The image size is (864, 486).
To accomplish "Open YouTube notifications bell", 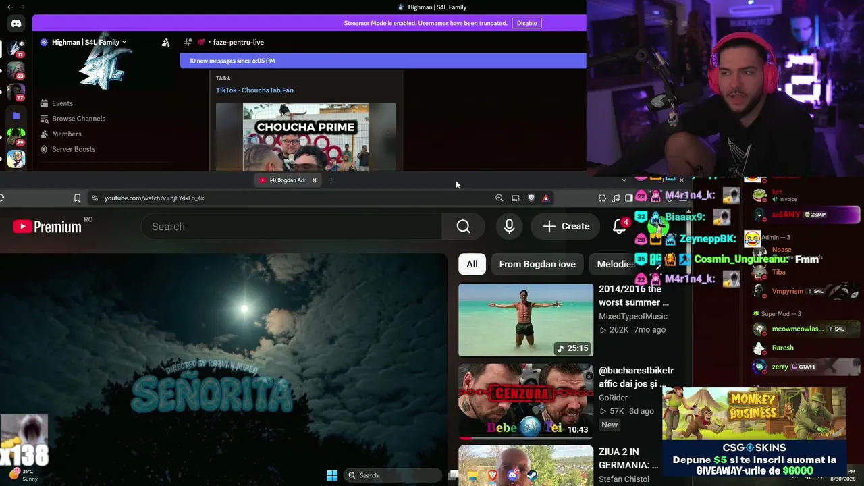I will (619, 227).
